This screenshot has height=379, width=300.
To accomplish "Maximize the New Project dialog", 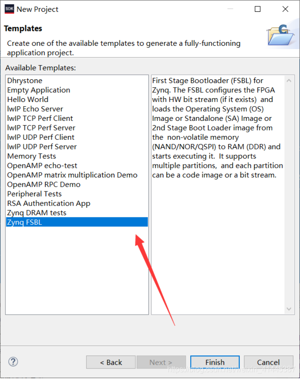I will click(258, 9).
